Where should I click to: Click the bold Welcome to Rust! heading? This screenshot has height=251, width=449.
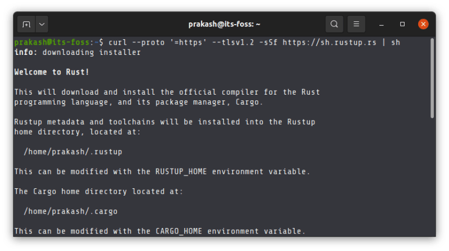tap(52, 72)
